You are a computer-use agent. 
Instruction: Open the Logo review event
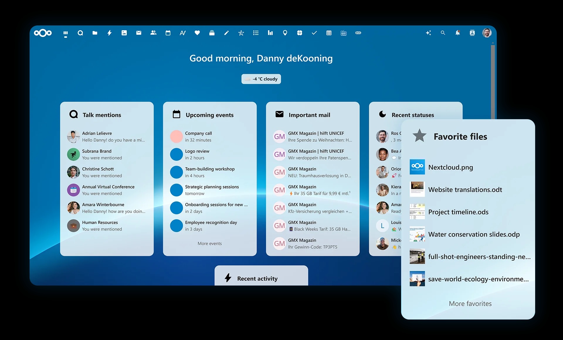(x=210, y=155)
